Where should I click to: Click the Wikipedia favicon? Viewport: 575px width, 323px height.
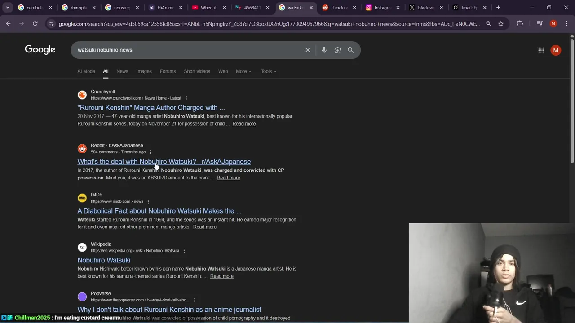[82, 247]
